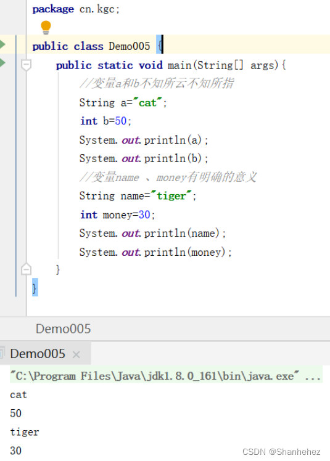The height and width of the screenshot is (461, 330).
Task: Click console output '30'
Action: click(15, 451)
